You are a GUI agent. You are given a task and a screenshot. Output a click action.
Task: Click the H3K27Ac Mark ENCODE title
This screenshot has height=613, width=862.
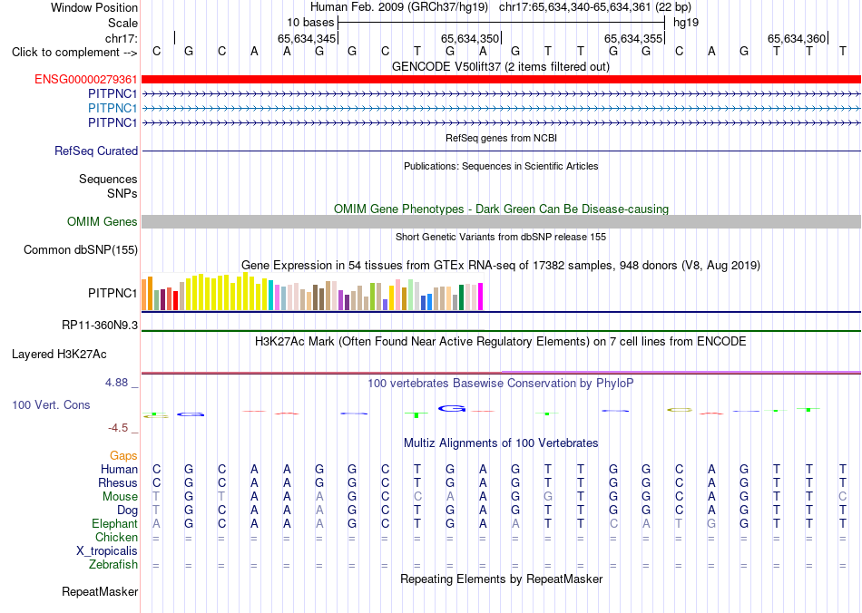pos(501,342)
